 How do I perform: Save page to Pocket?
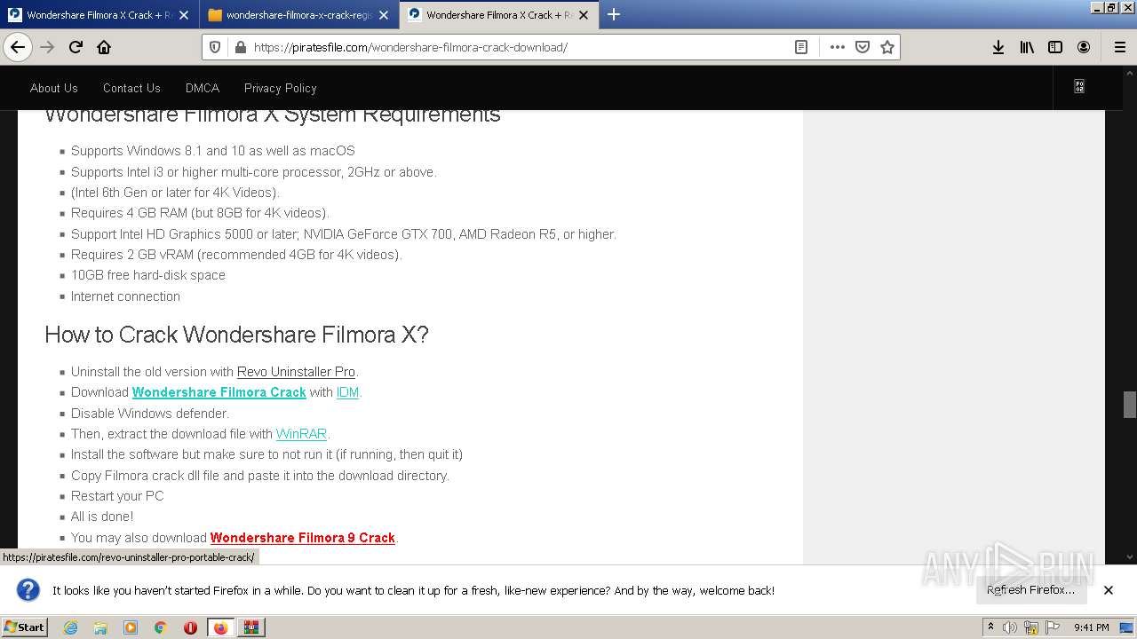click(862, 47)
